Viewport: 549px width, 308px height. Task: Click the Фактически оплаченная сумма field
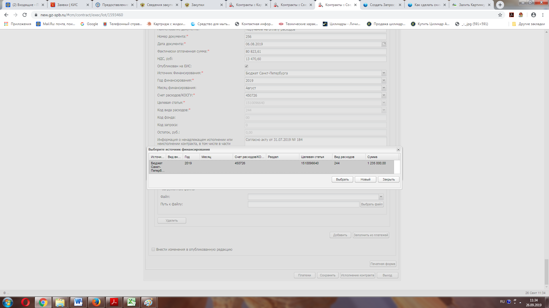pos(316,51)
